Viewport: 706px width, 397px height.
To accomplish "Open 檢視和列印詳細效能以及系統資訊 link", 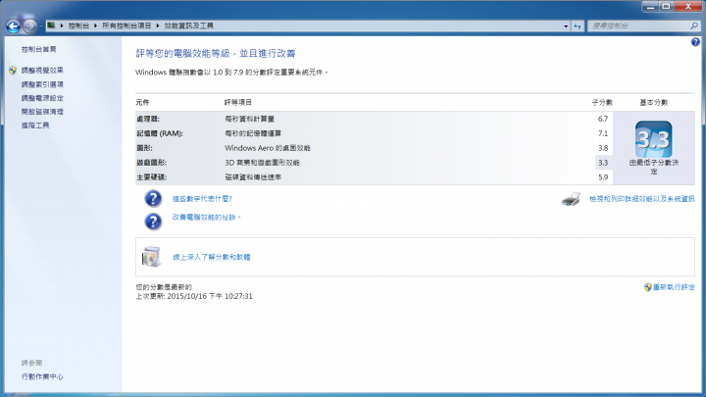I will click(x=642, y=198).
